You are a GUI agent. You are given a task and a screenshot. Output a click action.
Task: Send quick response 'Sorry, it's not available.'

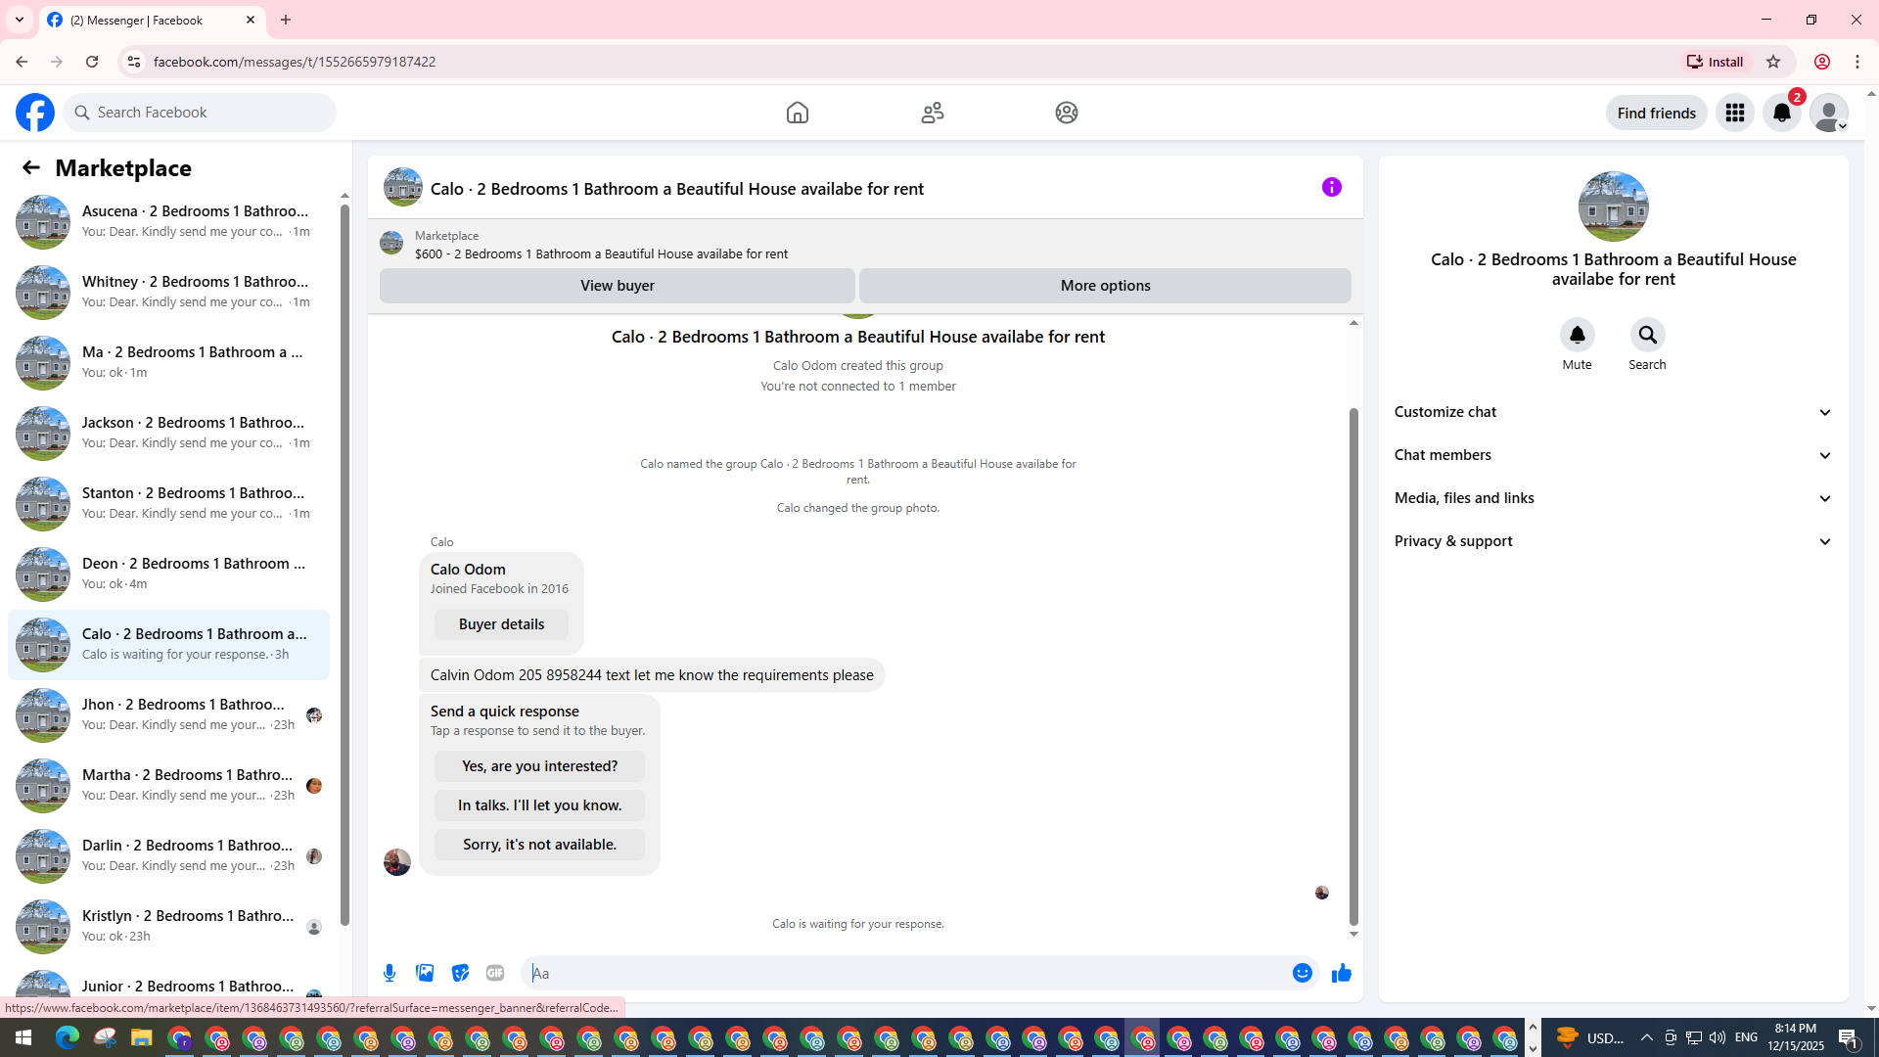click(539, 845)
